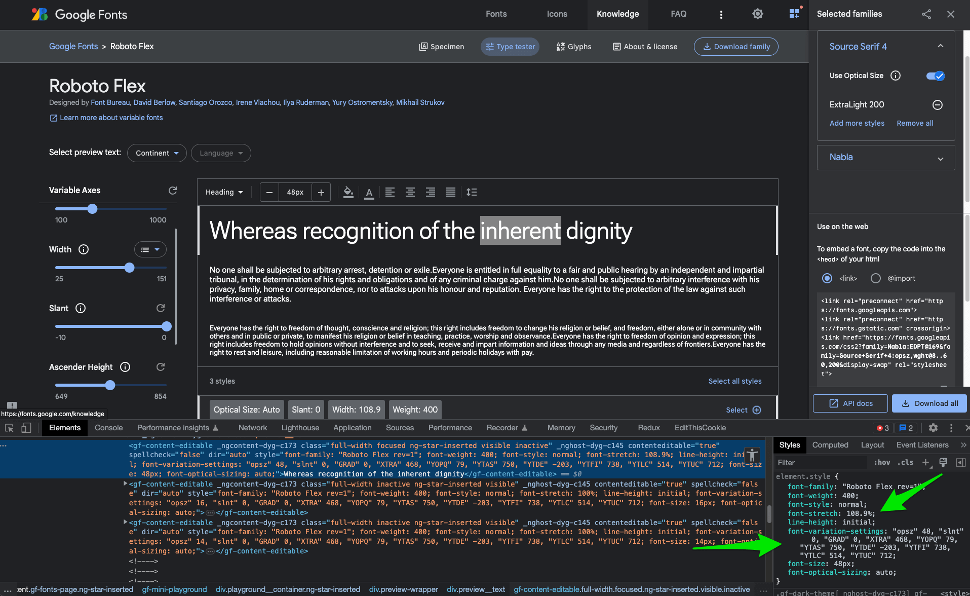Screen dimensions: 970x596
Task: Switch to the Specimen tab
Action: [442, 47]
